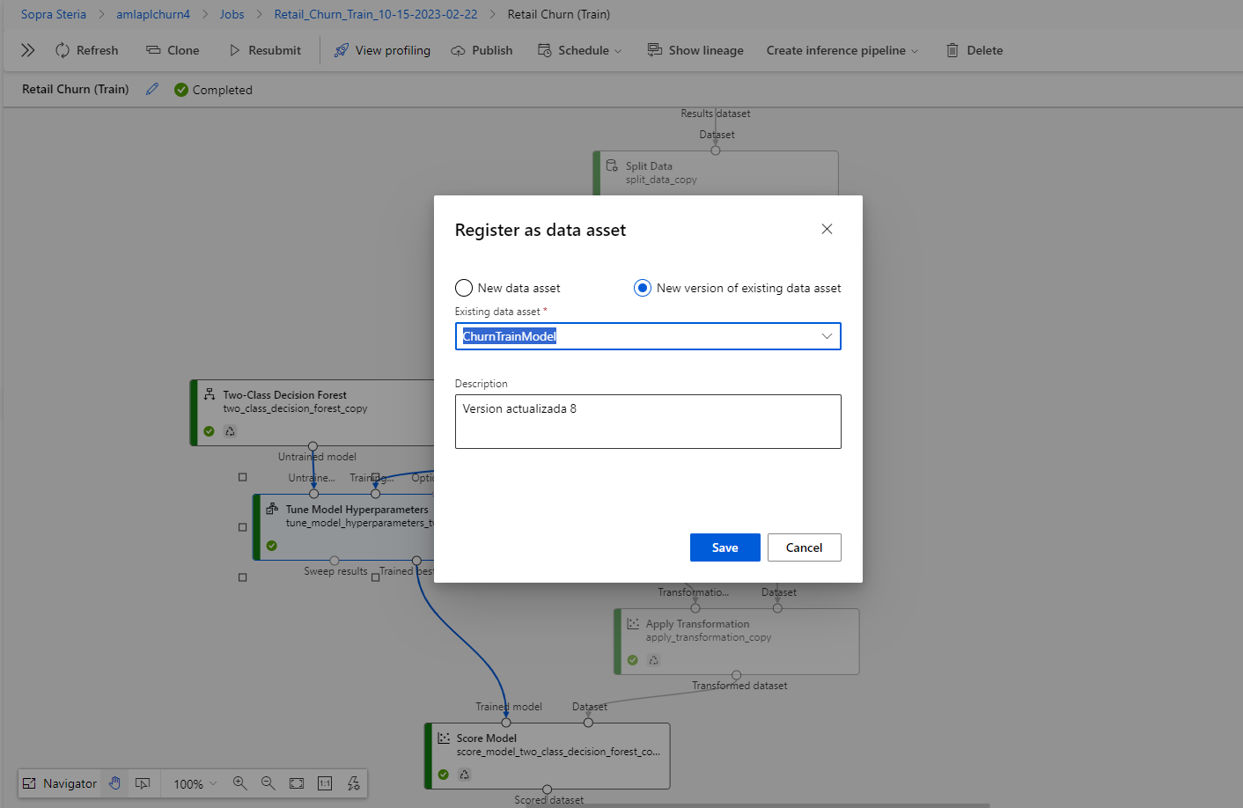Open autoscale settings via the lightning gear icon

[353, 783]
